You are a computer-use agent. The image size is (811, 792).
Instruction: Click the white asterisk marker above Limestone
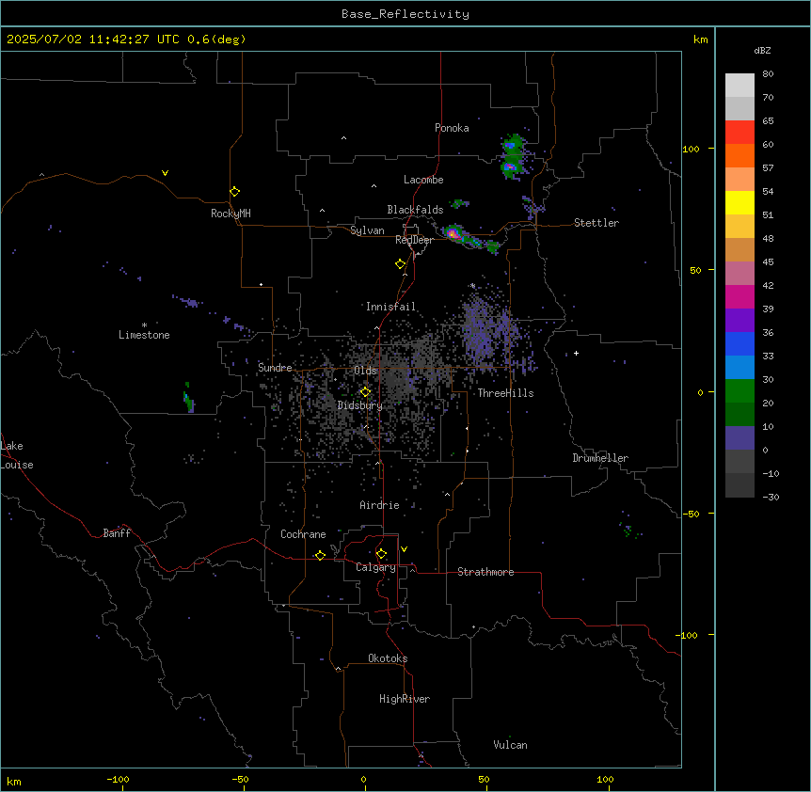pos(144,325)
